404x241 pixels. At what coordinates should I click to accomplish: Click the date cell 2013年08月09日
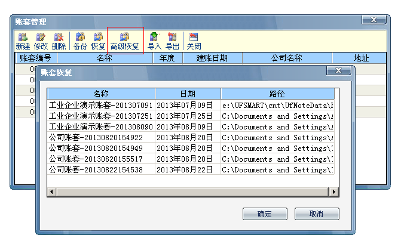[x=188, y=127]
